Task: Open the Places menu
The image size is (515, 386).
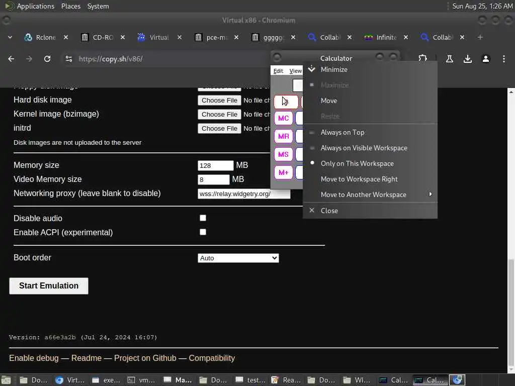Action: 70,6
